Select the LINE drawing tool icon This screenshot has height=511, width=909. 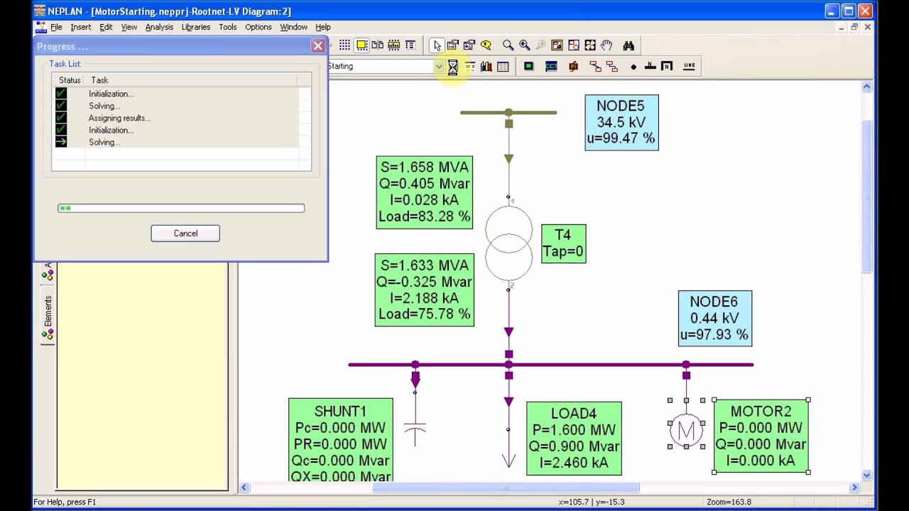coord(689,66)
